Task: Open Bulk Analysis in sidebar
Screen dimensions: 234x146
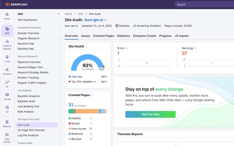Action: [x=26, y=112]
